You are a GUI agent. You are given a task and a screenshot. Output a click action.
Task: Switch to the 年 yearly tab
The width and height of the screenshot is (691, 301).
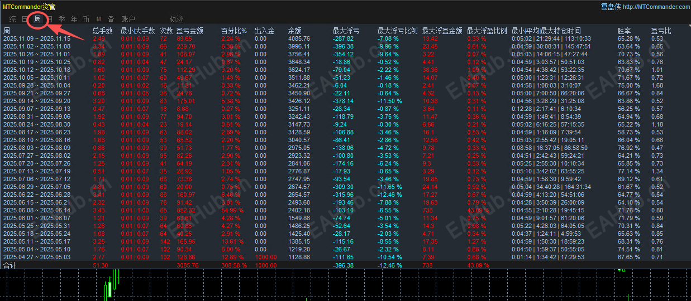click(74, 20)
